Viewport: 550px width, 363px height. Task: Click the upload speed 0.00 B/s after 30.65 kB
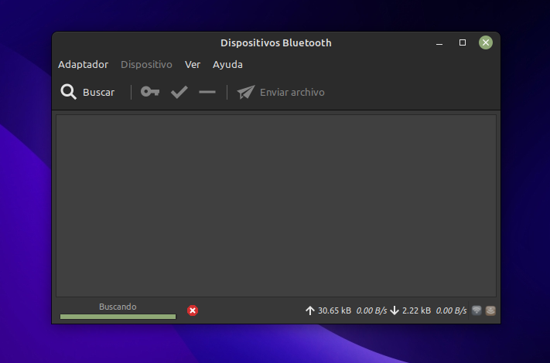point(371,310)
